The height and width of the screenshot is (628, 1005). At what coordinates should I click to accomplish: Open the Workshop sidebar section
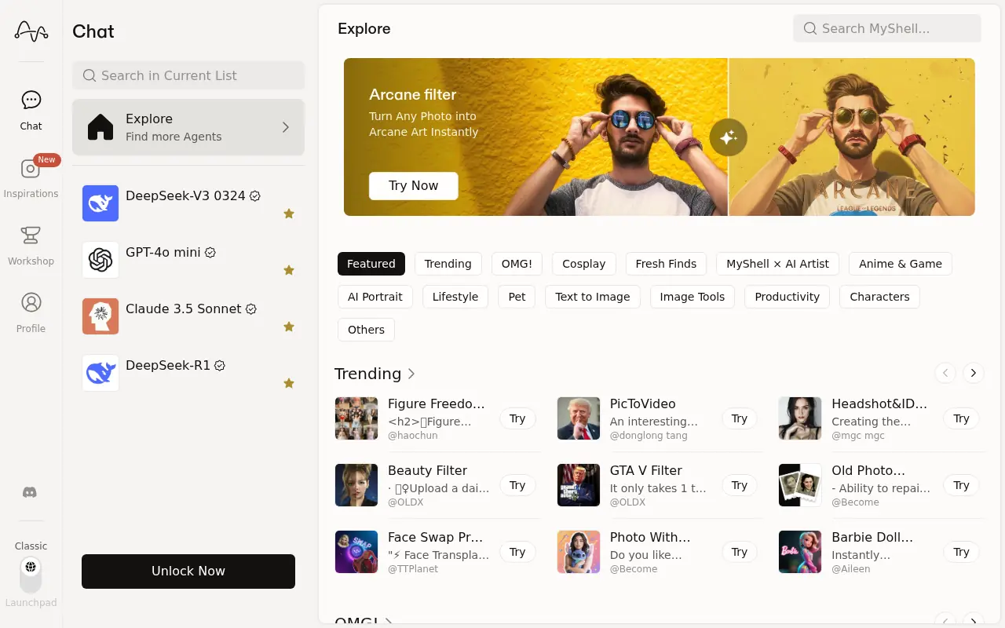point(31,244)
